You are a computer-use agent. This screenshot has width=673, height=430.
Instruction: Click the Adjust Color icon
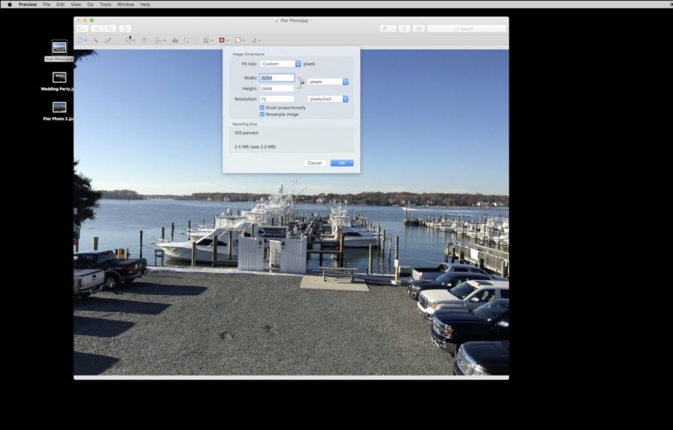(175, 40)
